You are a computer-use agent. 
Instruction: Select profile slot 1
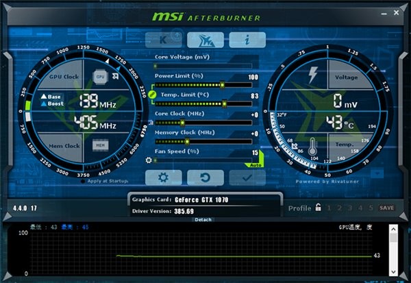click(329, 208)
